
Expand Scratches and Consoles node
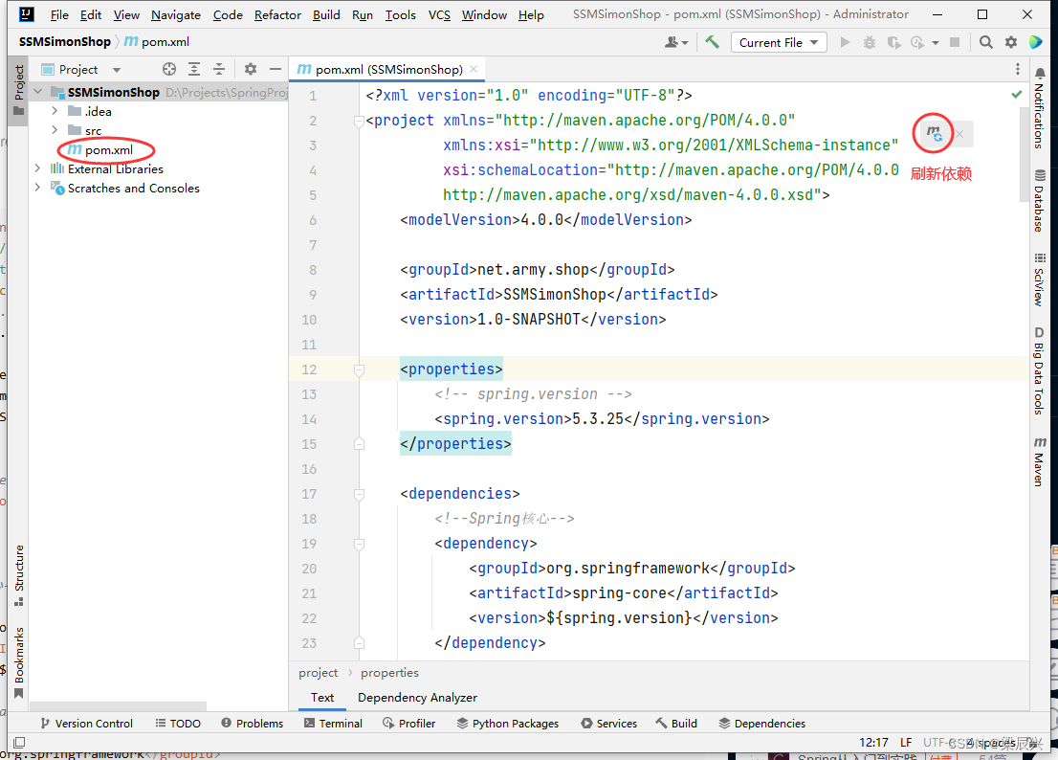[x=38, y=187]
